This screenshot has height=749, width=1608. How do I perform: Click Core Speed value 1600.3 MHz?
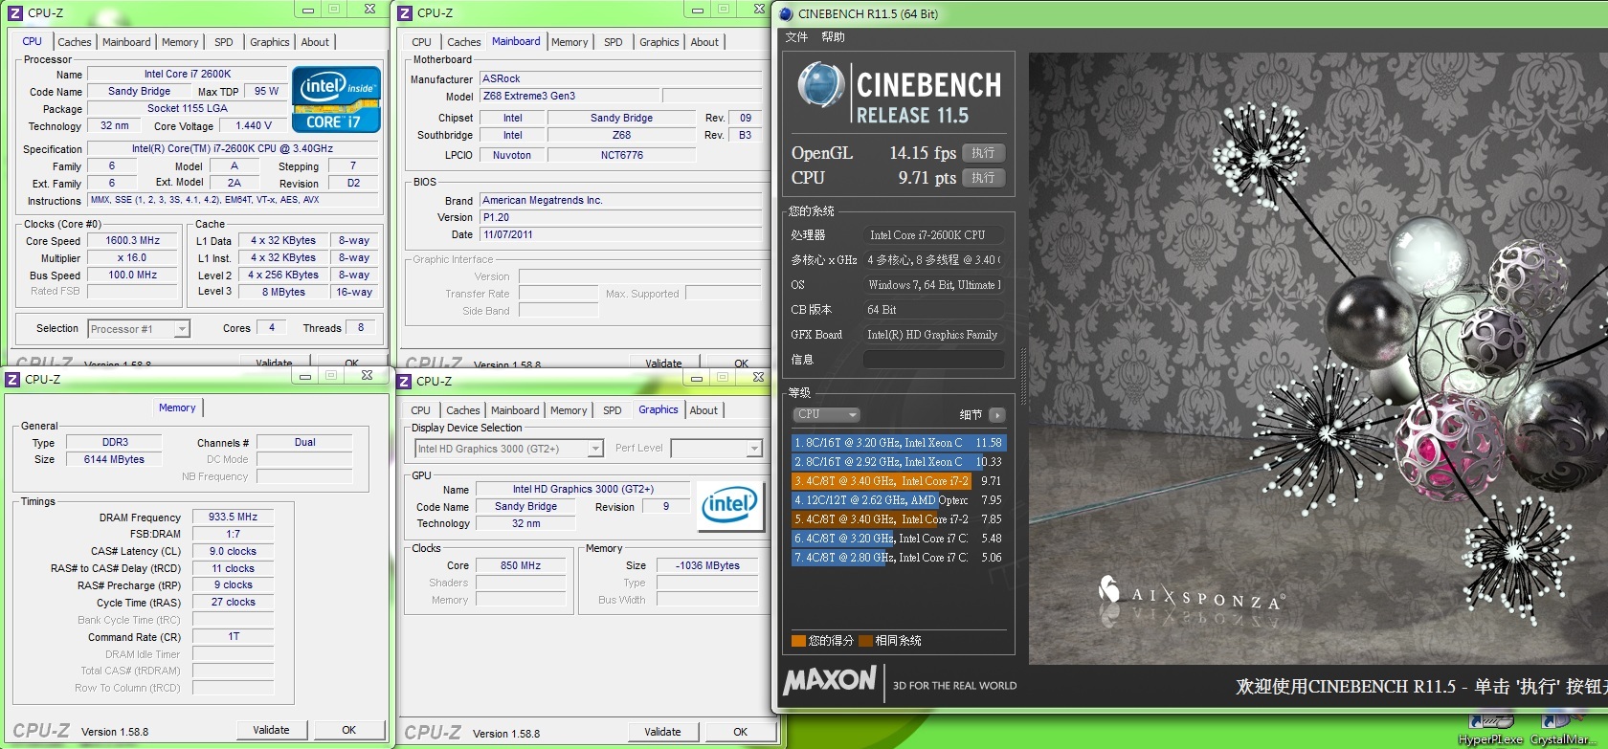coord(133,241)
